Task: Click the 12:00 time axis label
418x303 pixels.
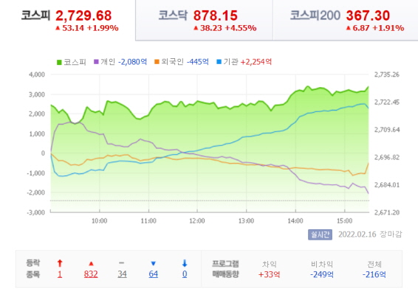Action: (x=197, y=220)
